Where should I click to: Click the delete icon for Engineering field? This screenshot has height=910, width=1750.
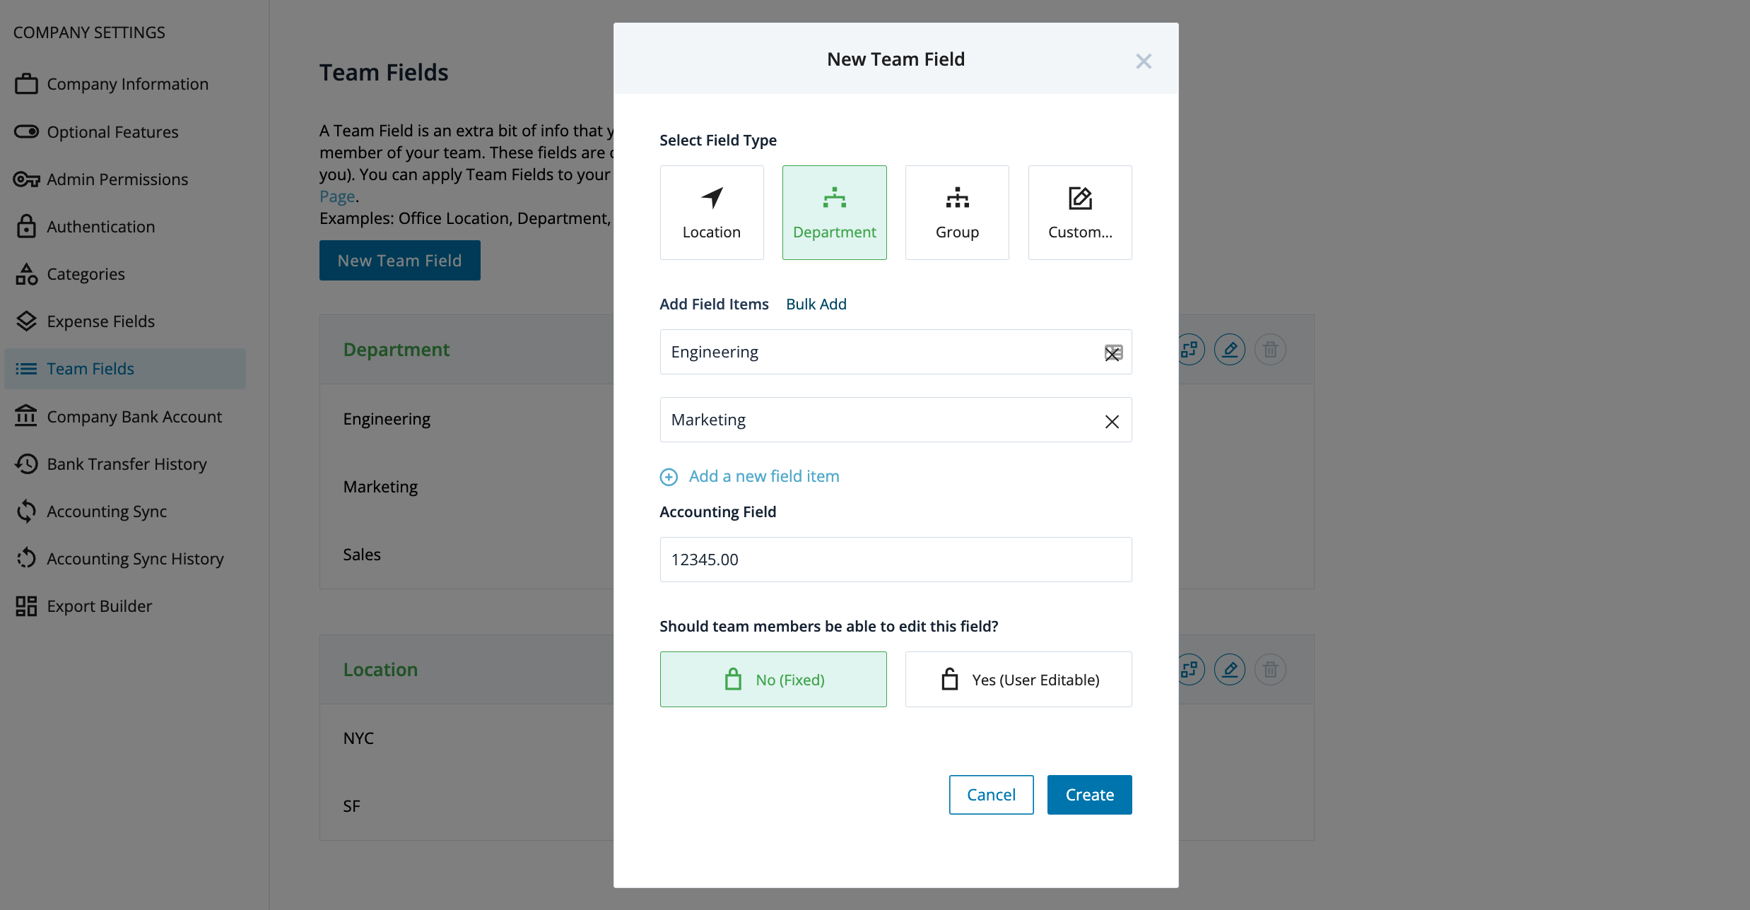(1112, 353)
